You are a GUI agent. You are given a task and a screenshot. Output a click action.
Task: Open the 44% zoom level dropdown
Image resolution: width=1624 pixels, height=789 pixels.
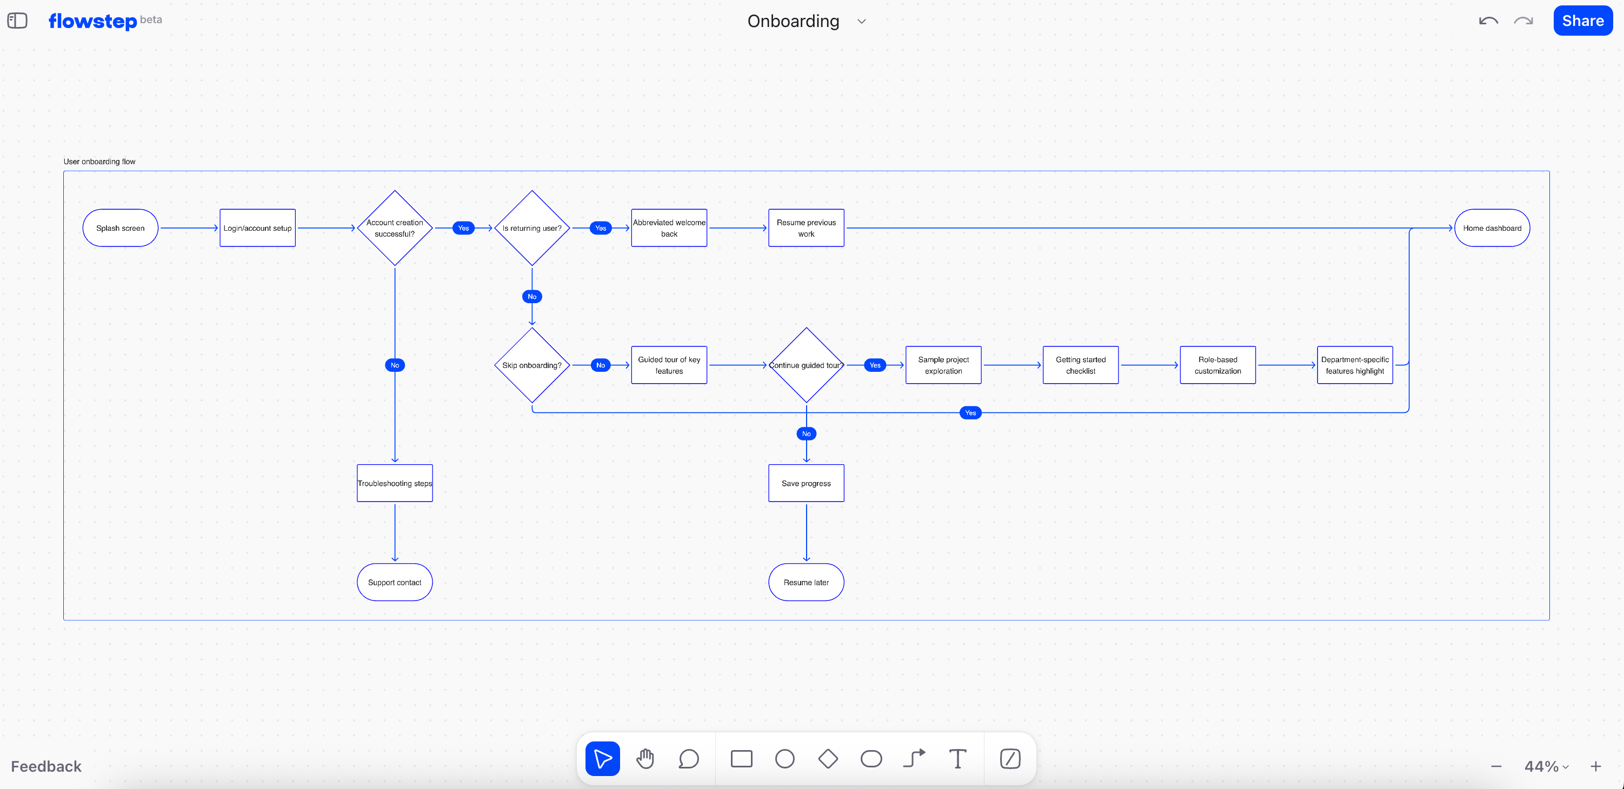1546,766
